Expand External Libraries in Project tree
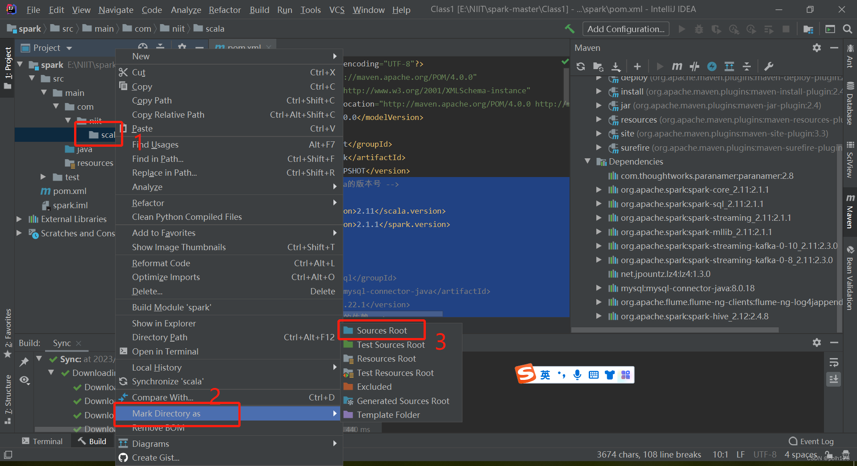The height and width of the screenshot is (466, 857). click(x=19, y=219)
